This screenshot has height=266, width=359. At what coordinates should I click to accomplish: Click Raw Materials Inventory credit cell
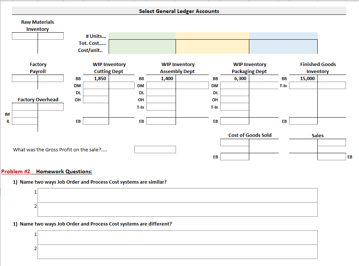click(x=51, y=36)
